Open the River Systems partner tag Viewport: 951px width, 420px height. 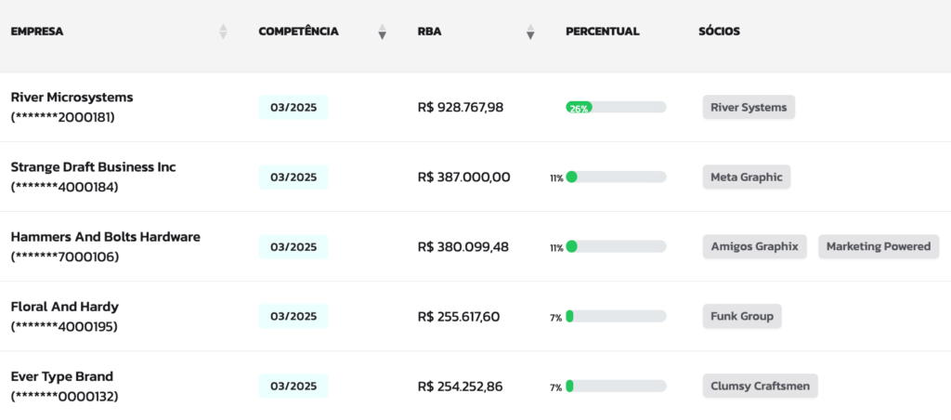point(749,108)
